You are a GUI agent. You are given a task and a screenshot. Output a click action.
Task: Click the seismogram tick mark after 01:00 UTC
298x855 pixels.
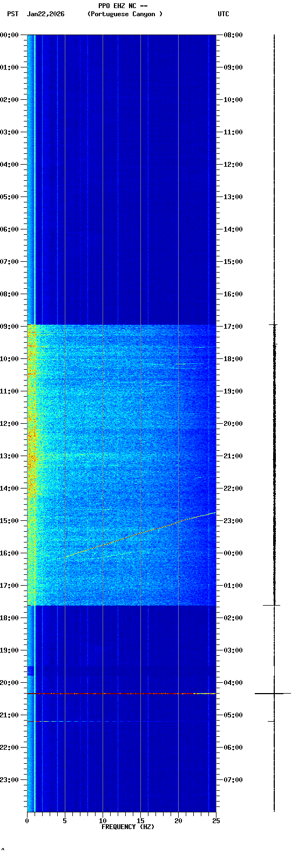272,605
